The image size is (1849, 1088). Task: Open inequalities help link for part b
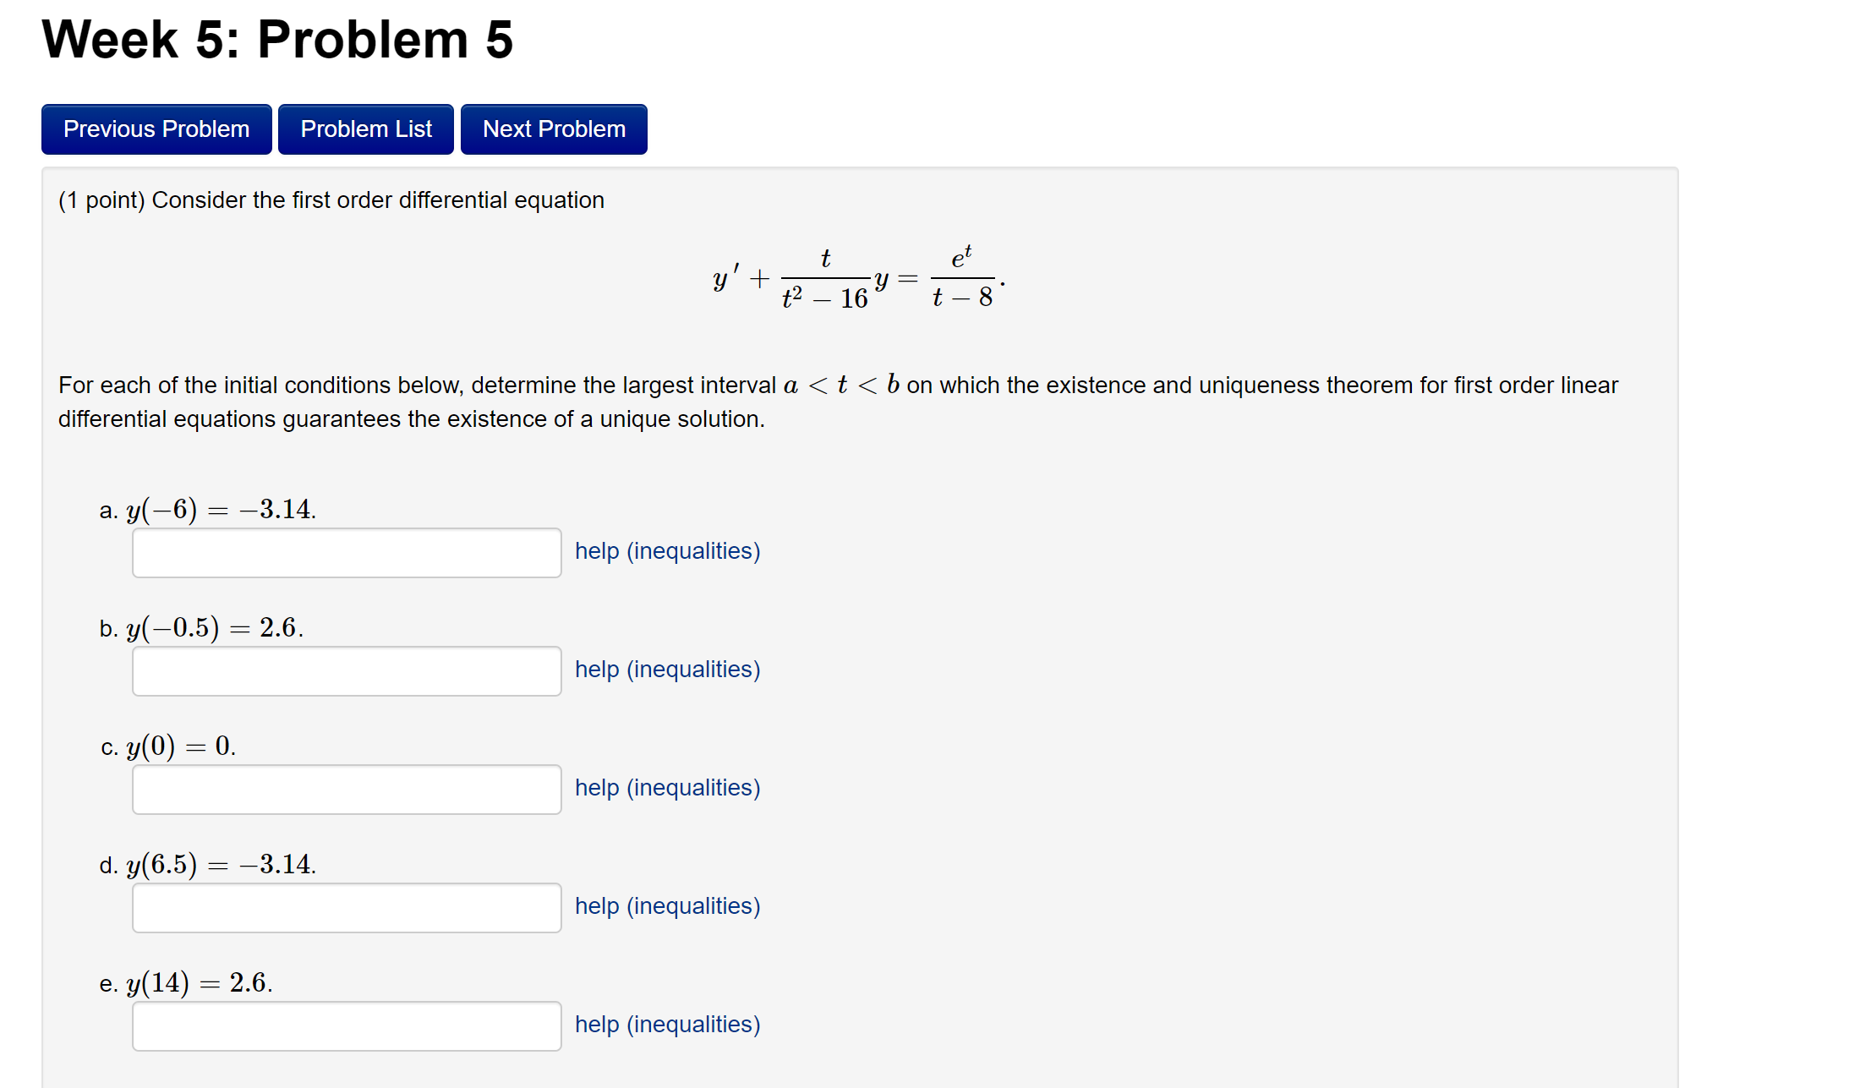pos(667,670)
